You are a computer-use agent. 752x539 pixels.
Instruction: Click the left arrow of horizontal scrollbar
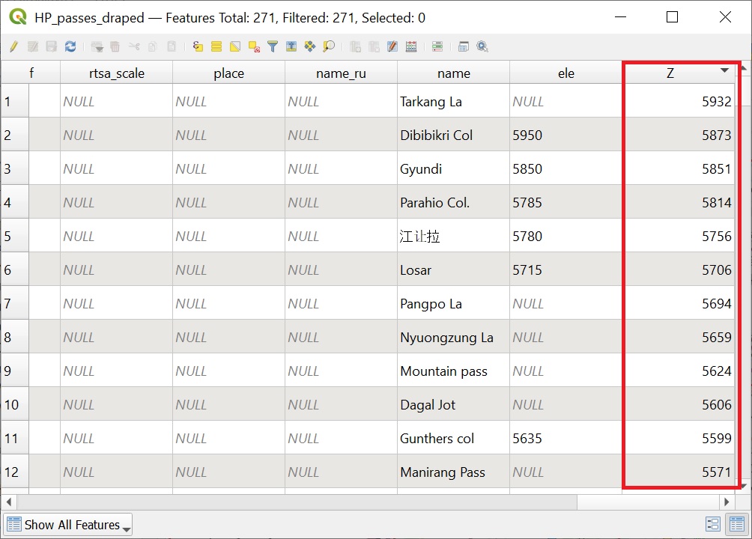[x=9, y=502]
